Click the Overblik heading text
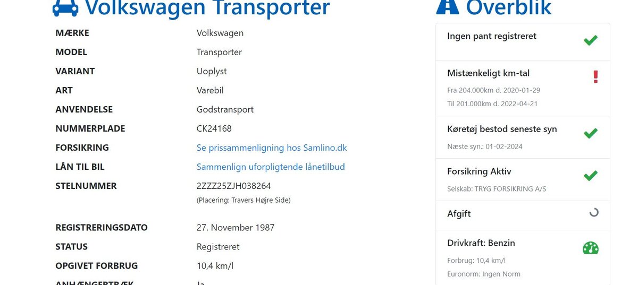 [x=509, y=8]
